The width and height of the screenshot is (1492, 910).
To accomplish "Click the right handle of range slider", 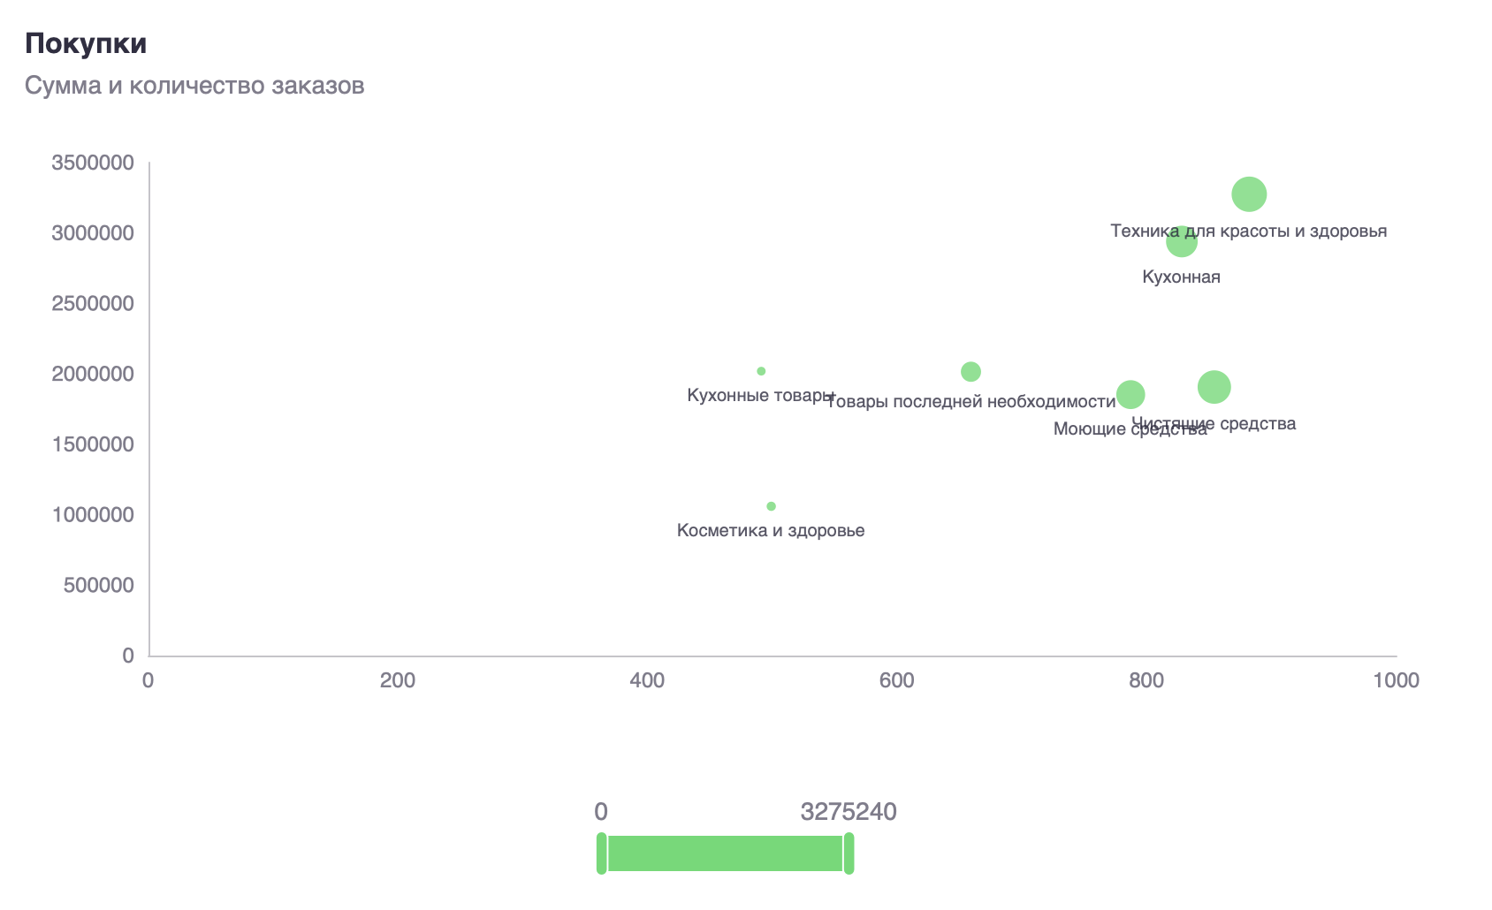I will pyautogui.click(x=849, y=853).
